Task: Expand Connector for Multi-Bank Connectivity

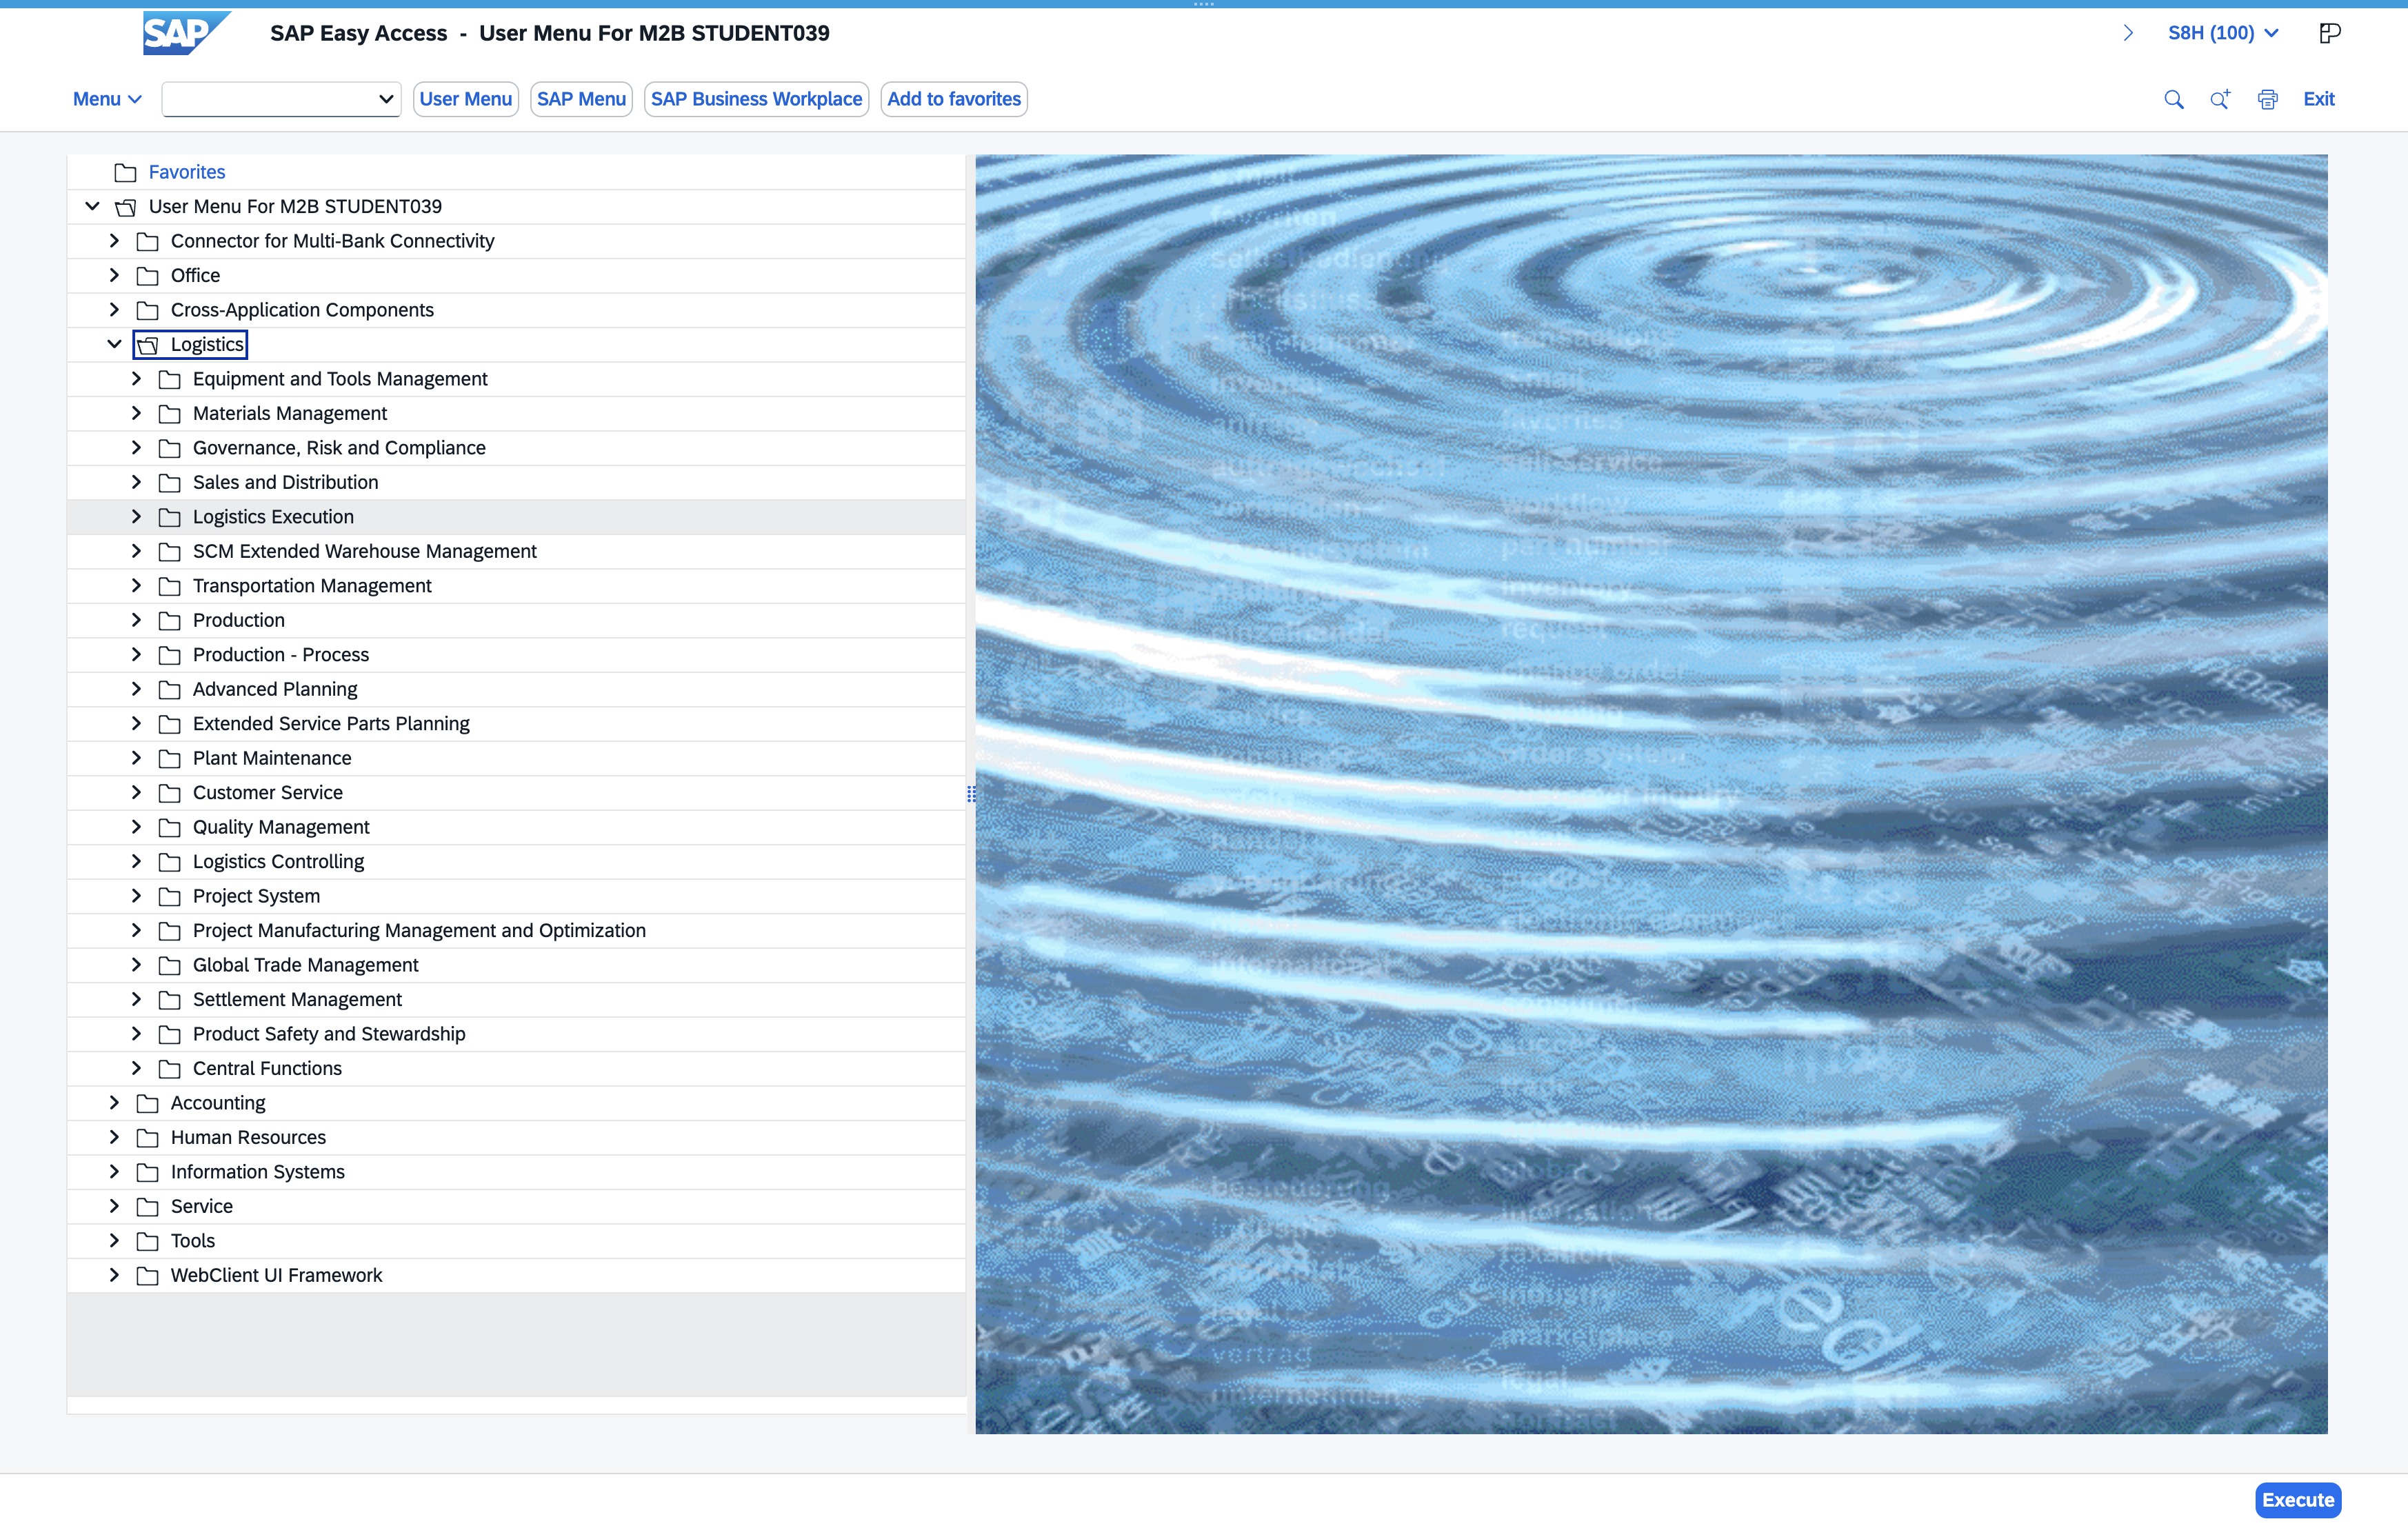Action: point(114,241)
